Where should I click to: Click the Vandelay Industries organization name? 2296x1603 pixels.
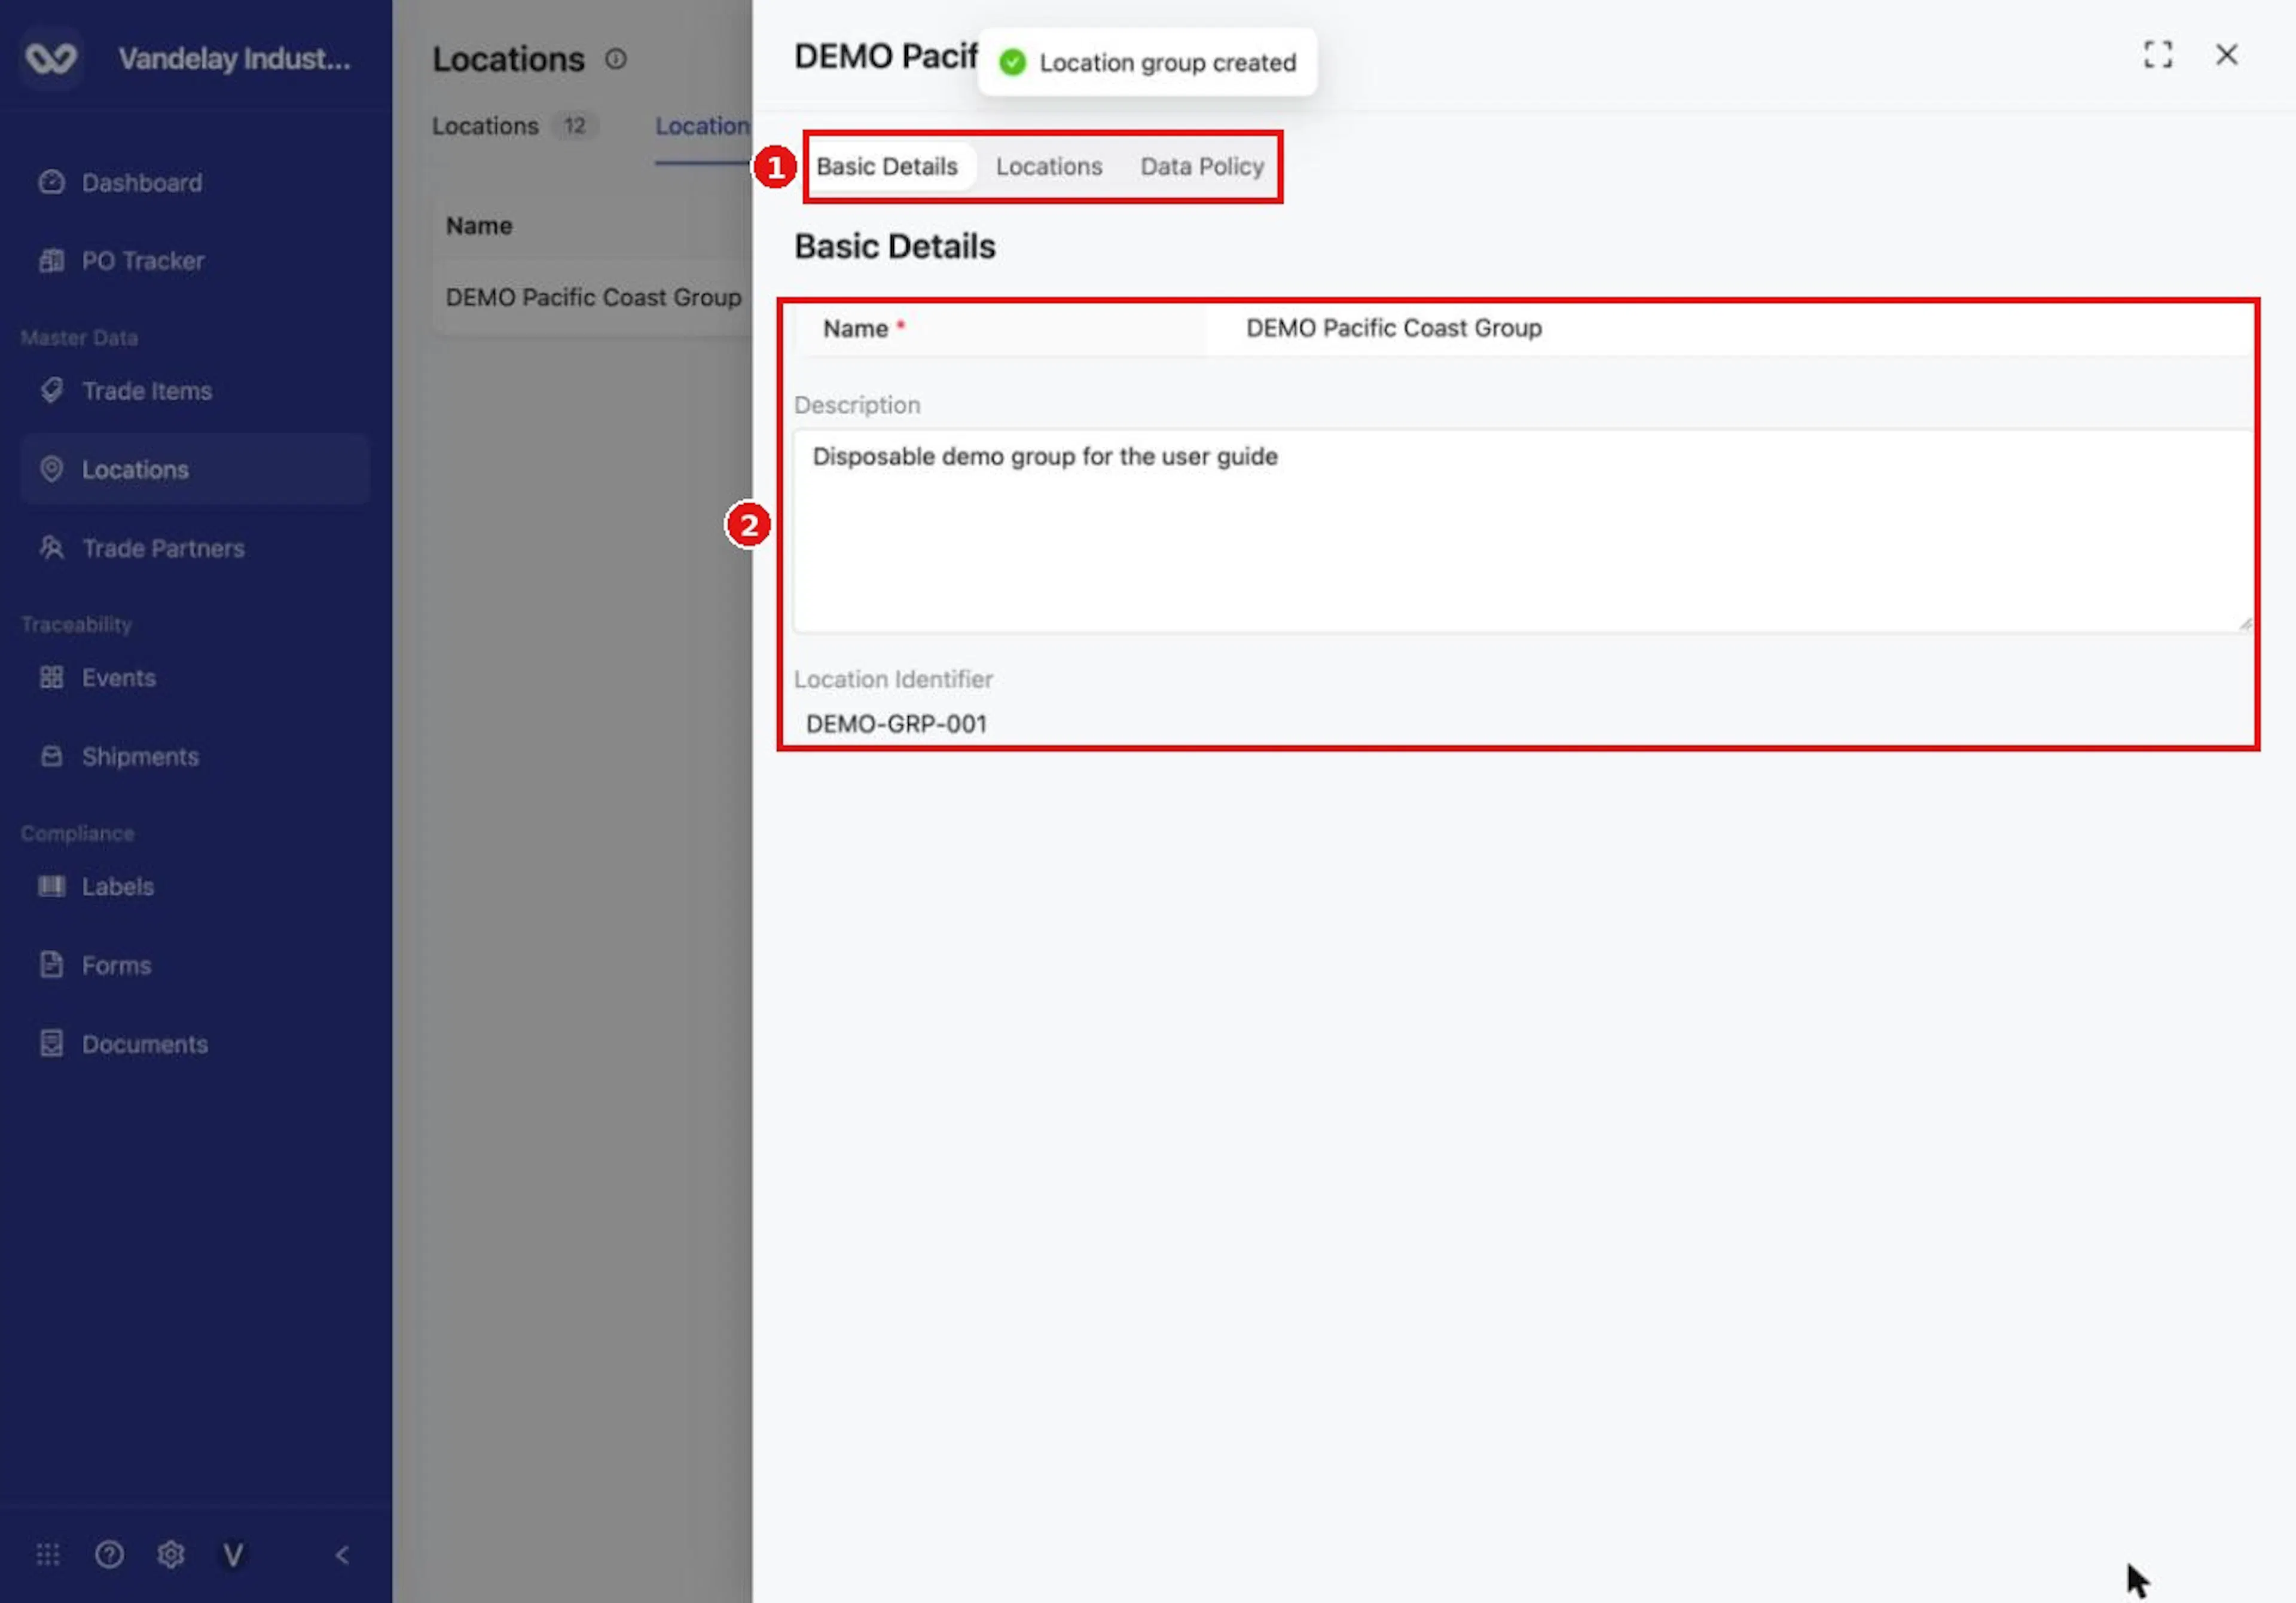(235, 59)
